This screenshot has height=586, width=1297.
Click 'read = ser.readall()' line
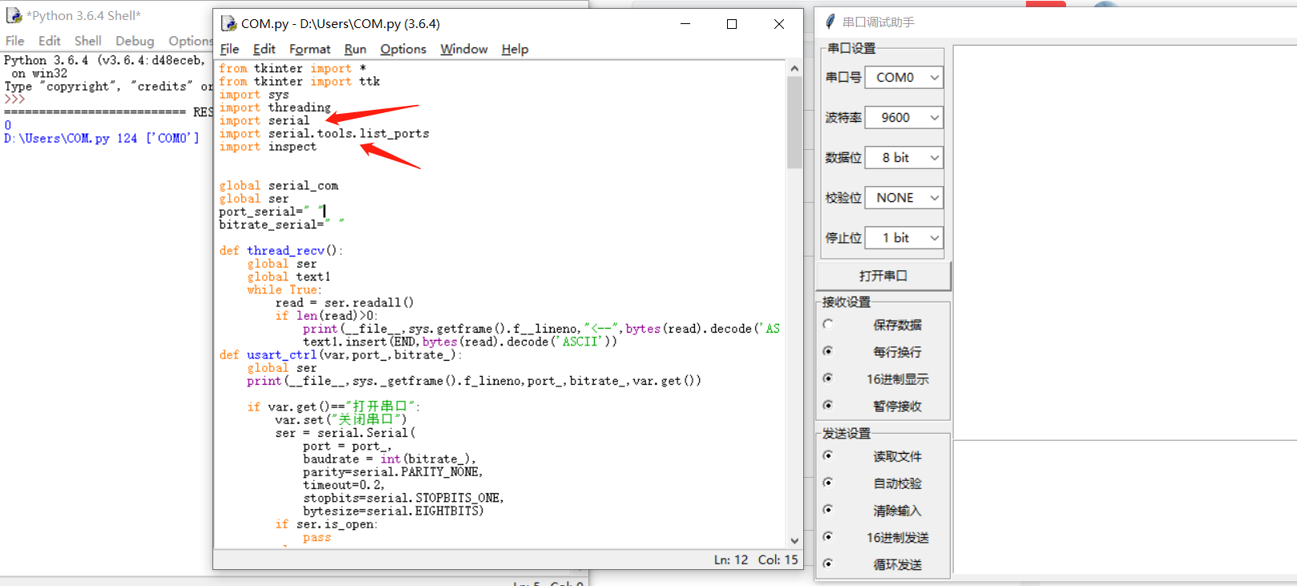coord(345,303)
